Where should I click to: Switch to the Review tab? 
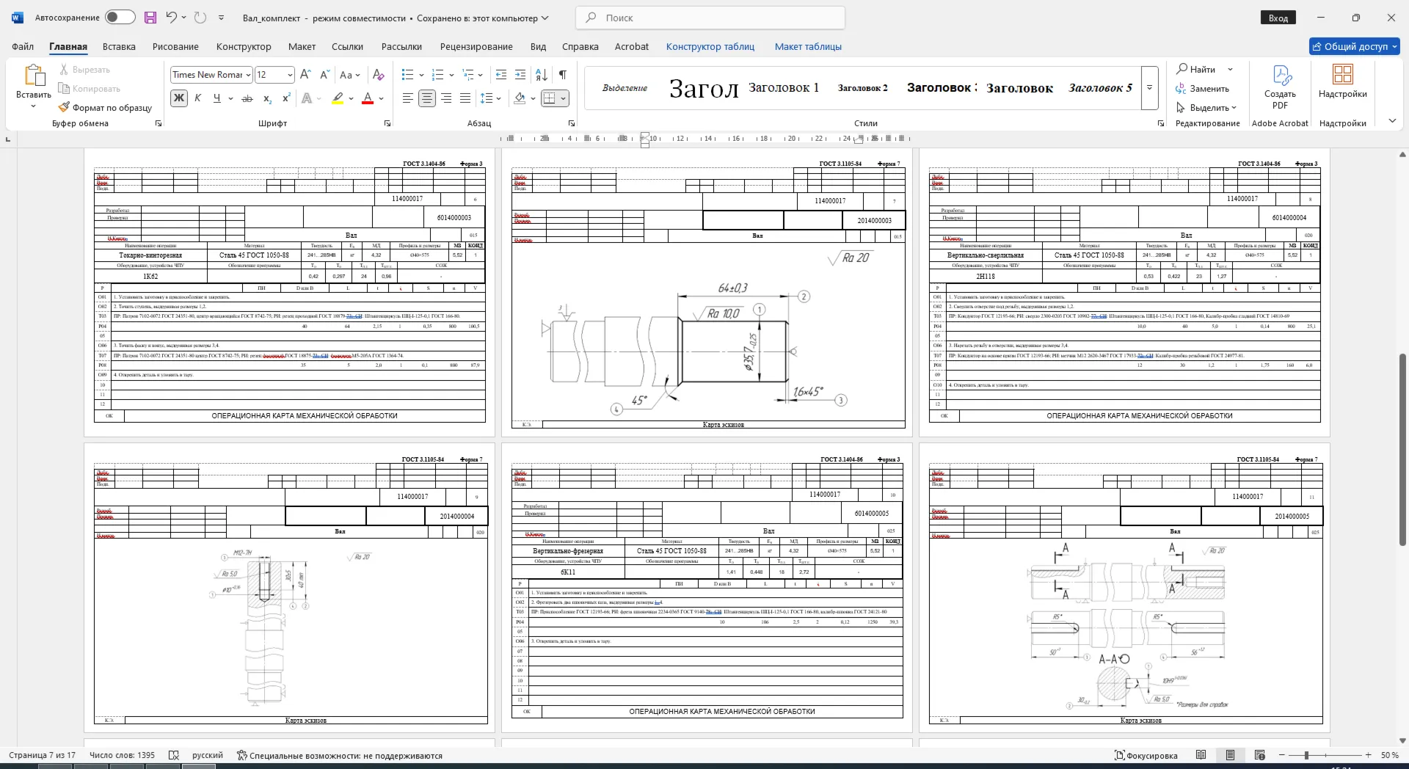pos(476,46)
